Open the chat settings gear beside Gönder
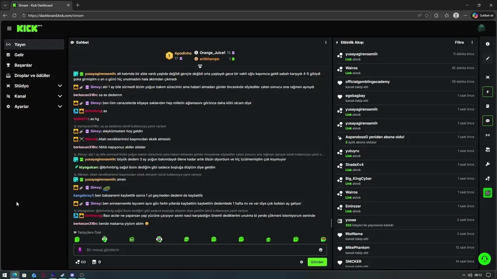This screenshot has width=497, height=279. coord(301,262)
